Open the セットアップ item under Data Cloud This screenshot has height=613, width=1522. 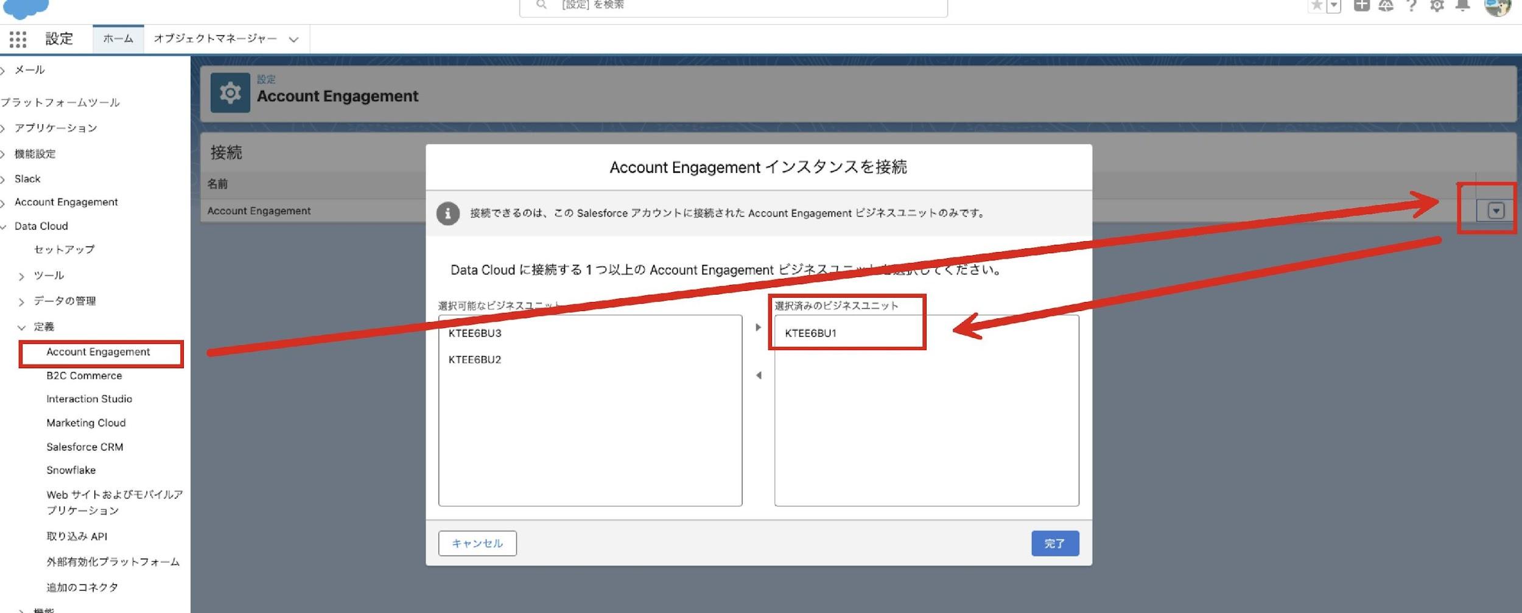click(x=65, y=250)
